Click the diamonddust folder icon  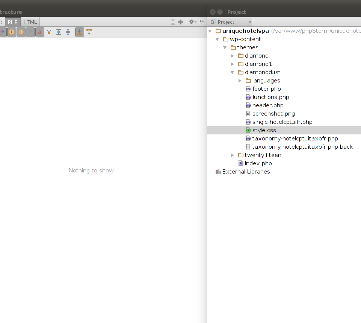coord(241,72)
